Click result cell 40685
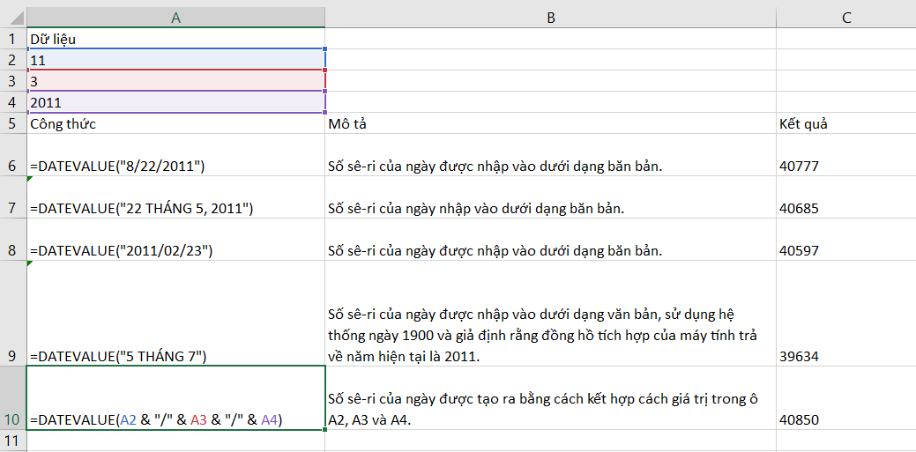Screen dimensions: 916x452 [845, 197]
